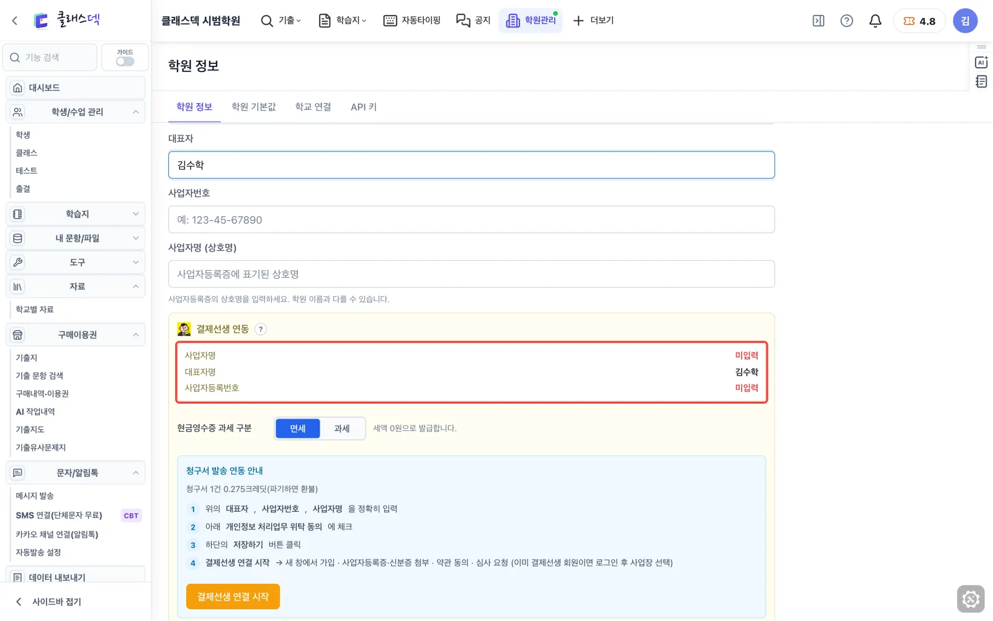Viewport: 993px width, 621px height.
Task: Click 사이드바 접기 to collapse sidebar
Action: pyautogui.click(x=48, y=602)
